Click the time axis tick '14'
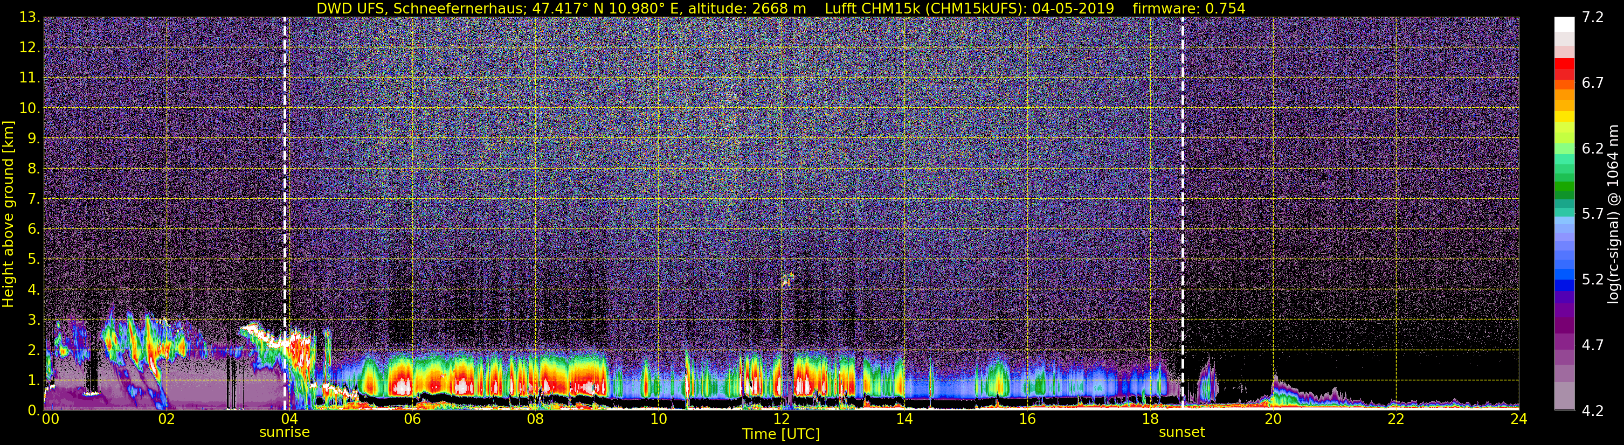This screenshot has width=1624, height=445. point(904,419)
